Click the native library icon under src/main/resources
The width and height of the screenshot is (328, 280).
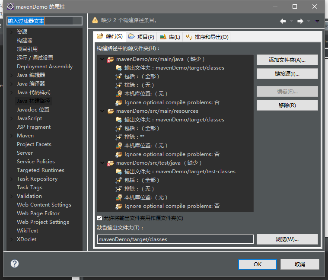click(119, 146)
